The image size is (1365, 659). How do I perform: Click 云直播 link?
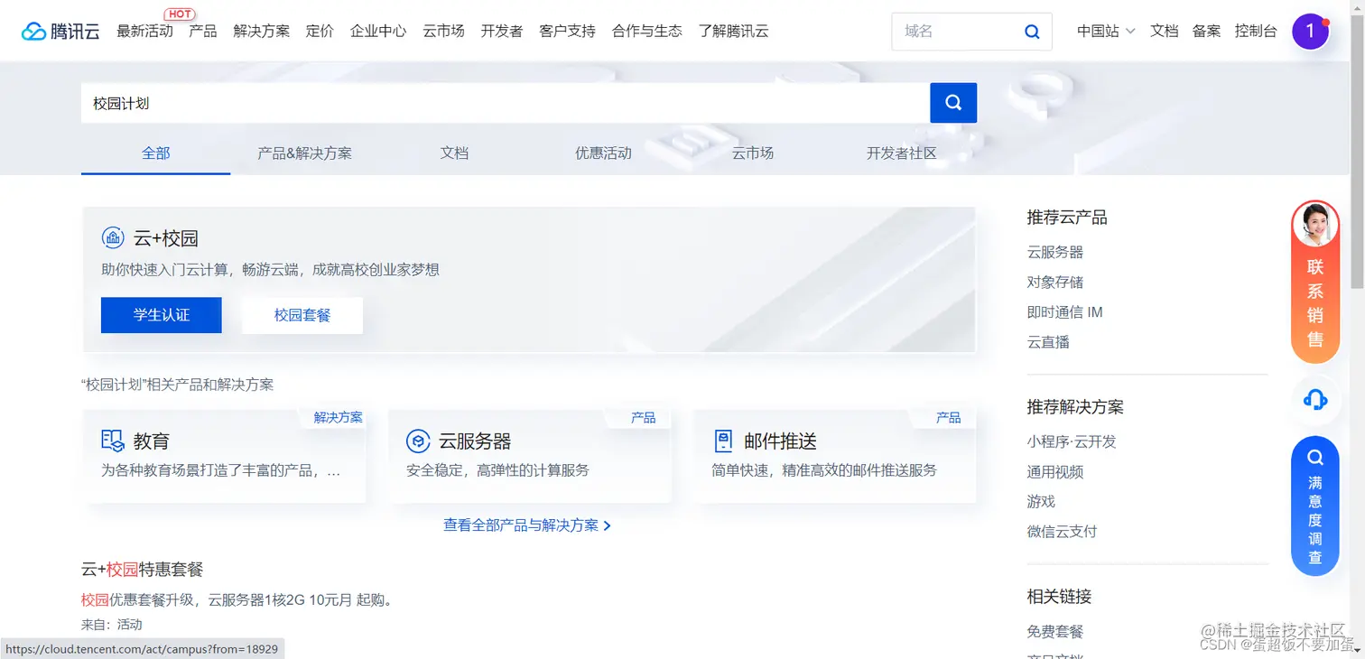point(1048,341)
